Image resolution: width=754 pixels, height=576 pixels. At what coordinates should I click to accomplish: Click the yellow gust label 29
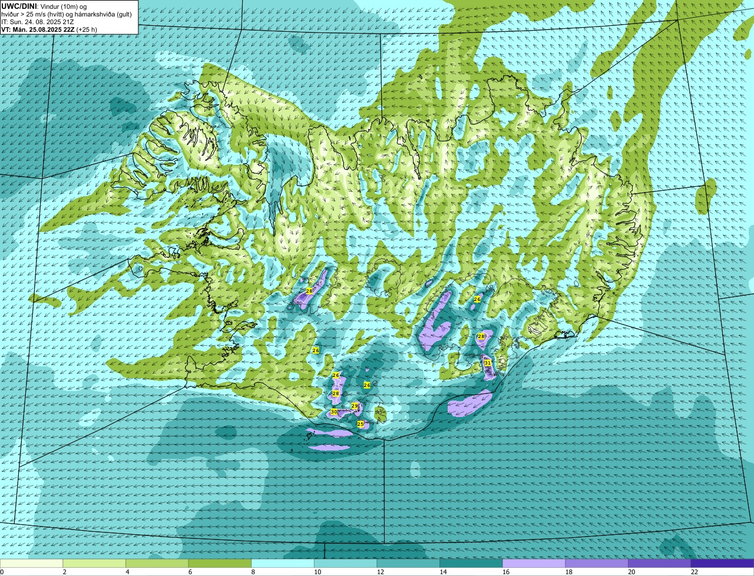[355, 406]
